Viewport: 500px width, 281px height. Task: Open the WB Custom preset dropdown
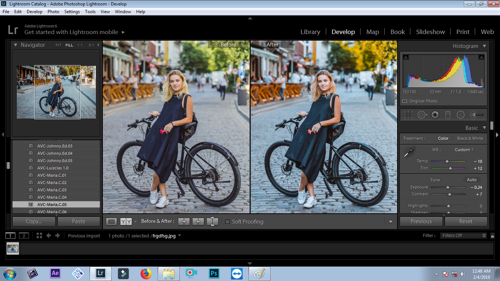click(x=464, y=150)
